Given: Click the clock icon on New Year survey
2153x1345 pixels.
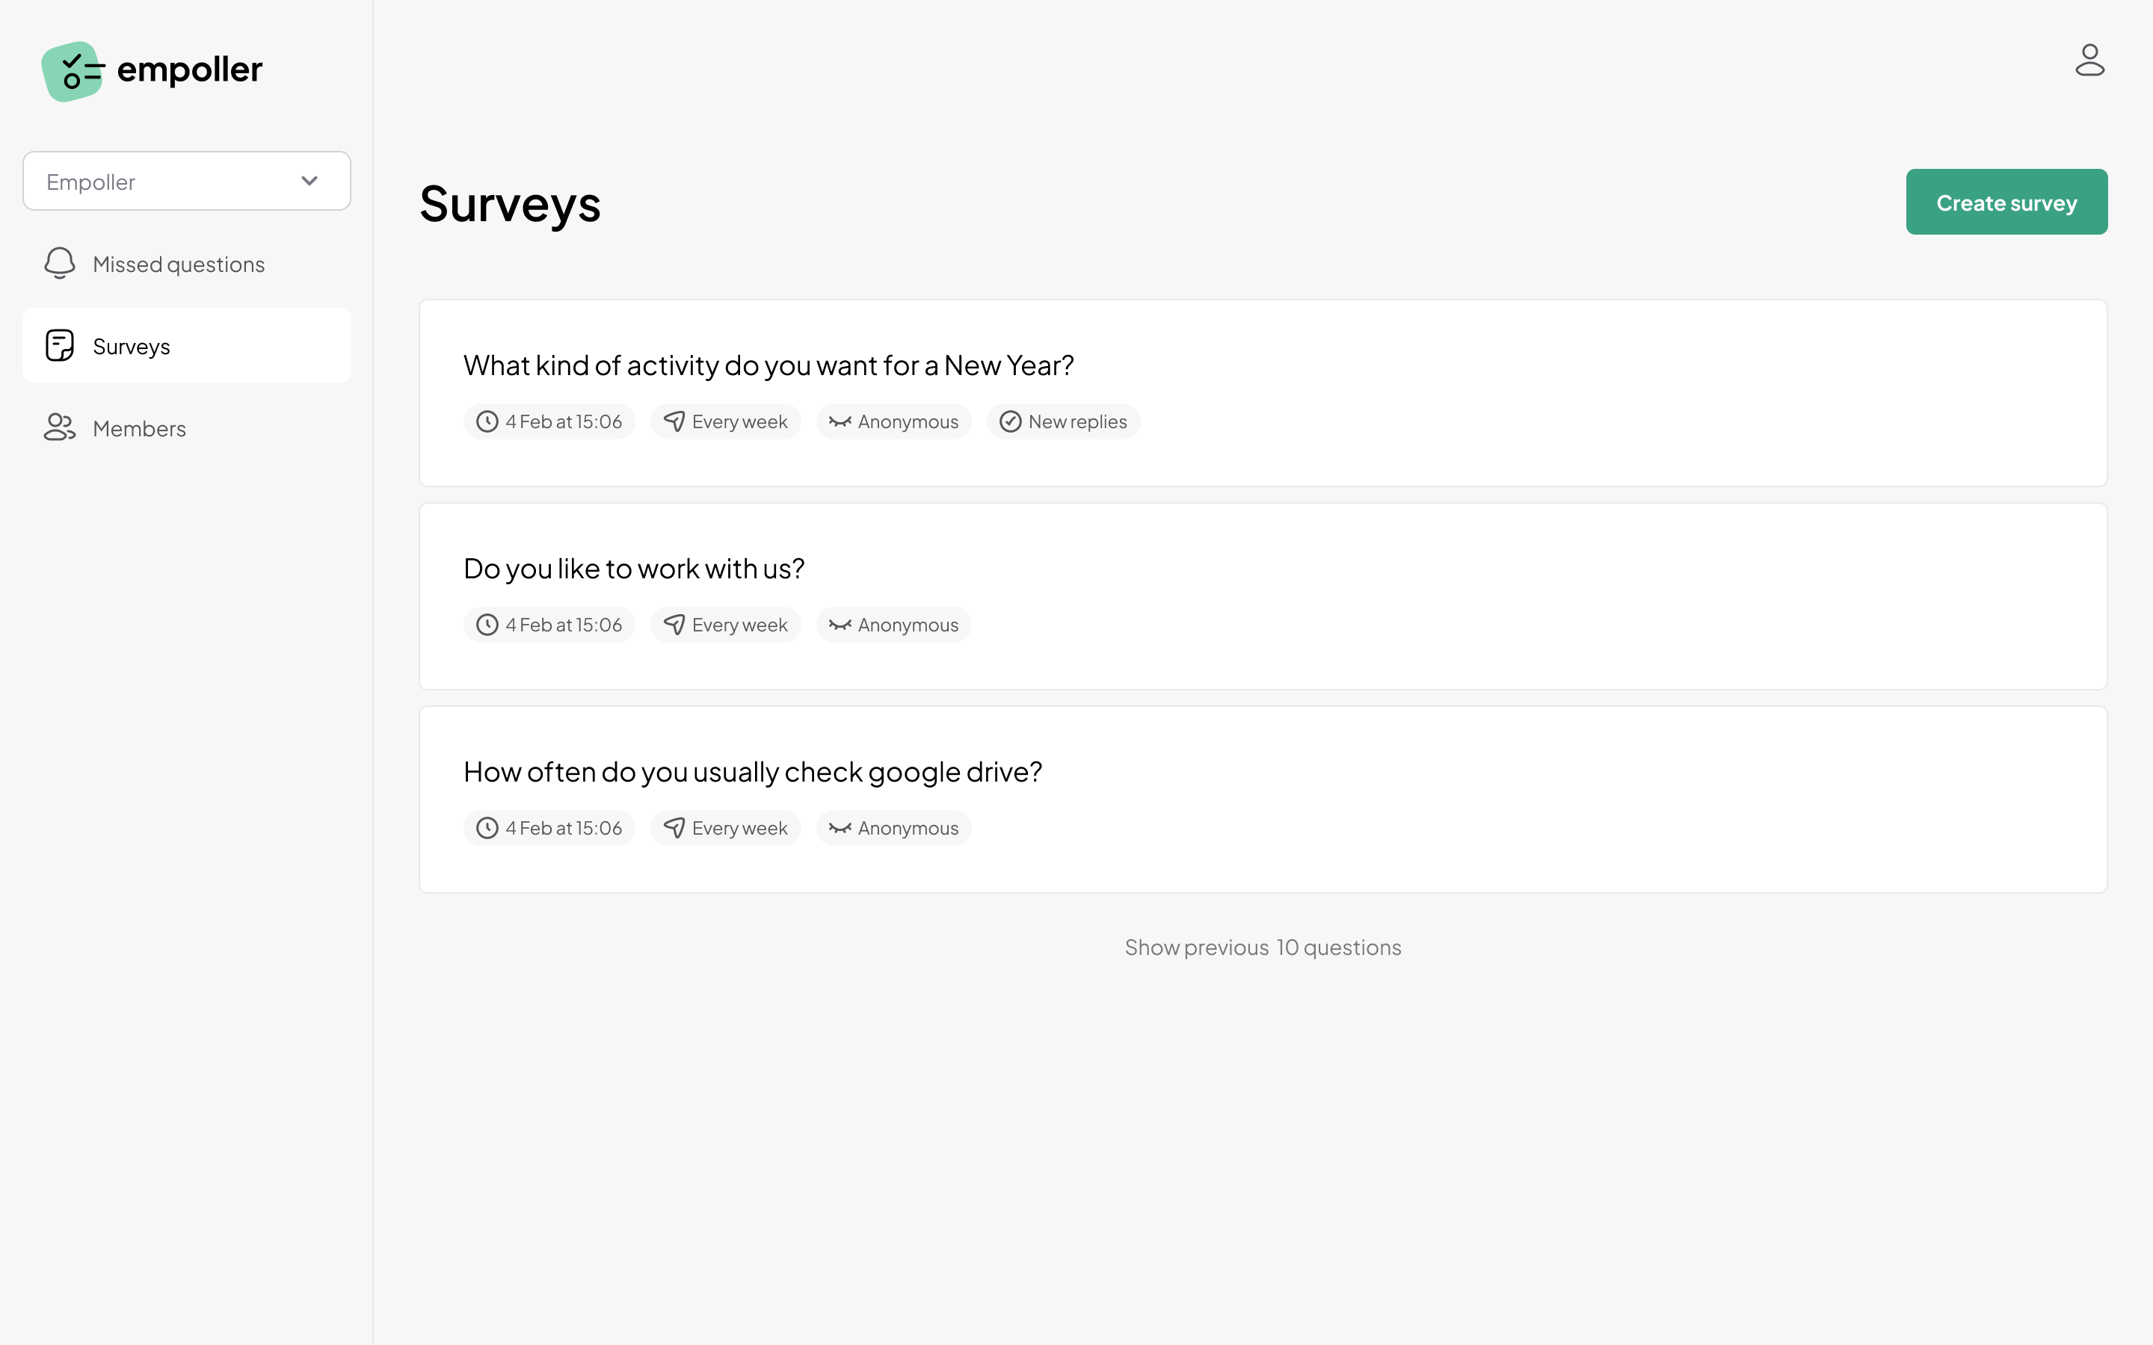Looking at the screenshot, I should point(487,421).
